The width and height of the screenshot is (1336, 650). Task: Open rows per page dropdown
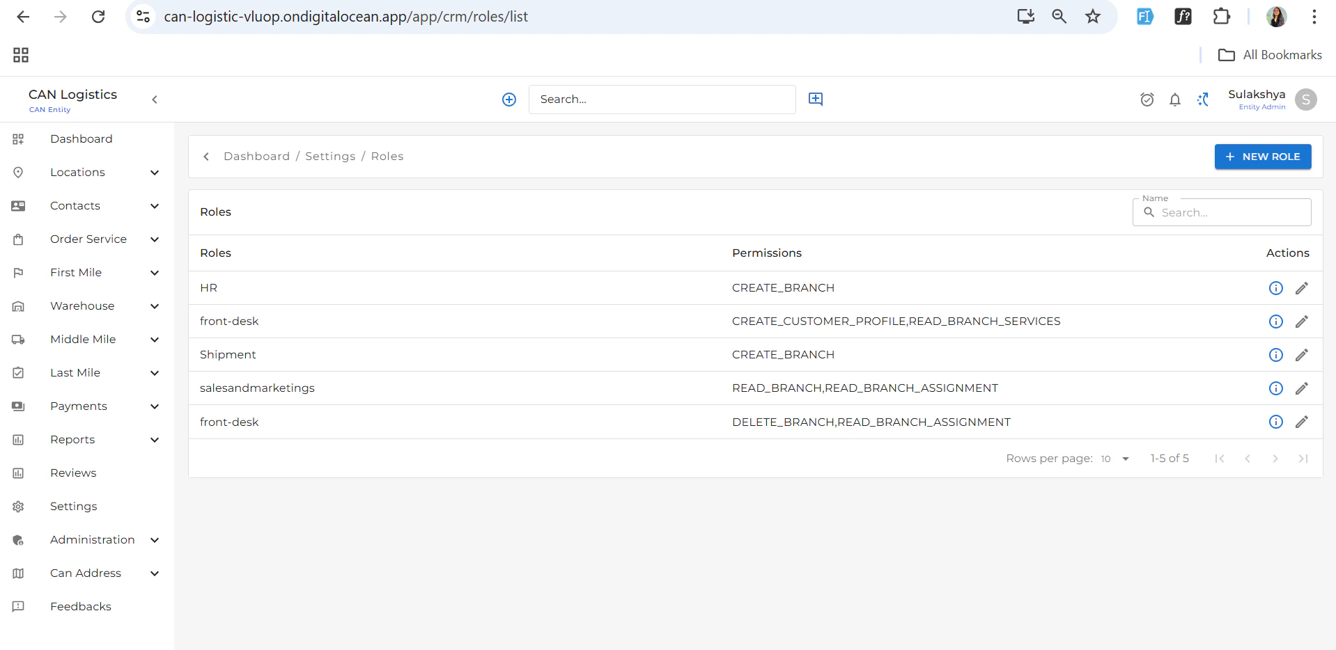pyautogui.click(x=1115, y=459)
